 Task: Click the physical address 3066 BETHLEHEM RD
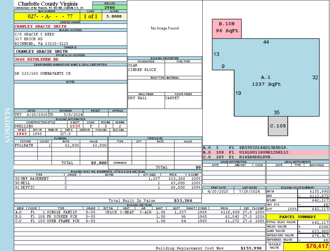tap(36, 59)
